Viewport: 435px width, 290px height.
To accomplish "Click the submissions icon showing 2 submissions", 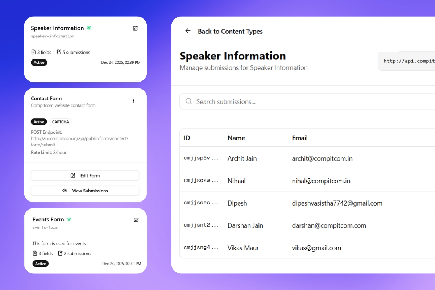I will click(60, 253).
